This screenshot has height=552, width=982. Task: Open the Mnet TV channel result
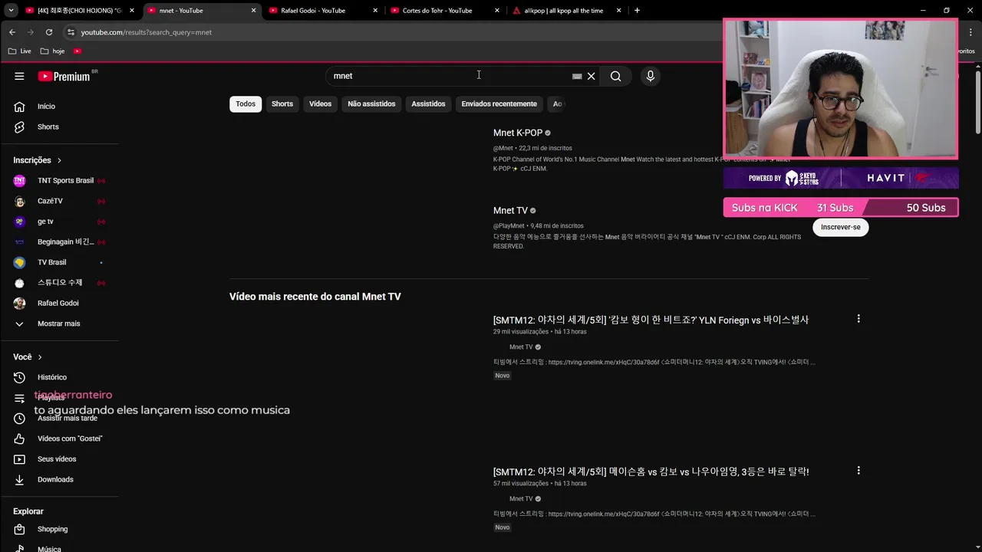point(510,210)
